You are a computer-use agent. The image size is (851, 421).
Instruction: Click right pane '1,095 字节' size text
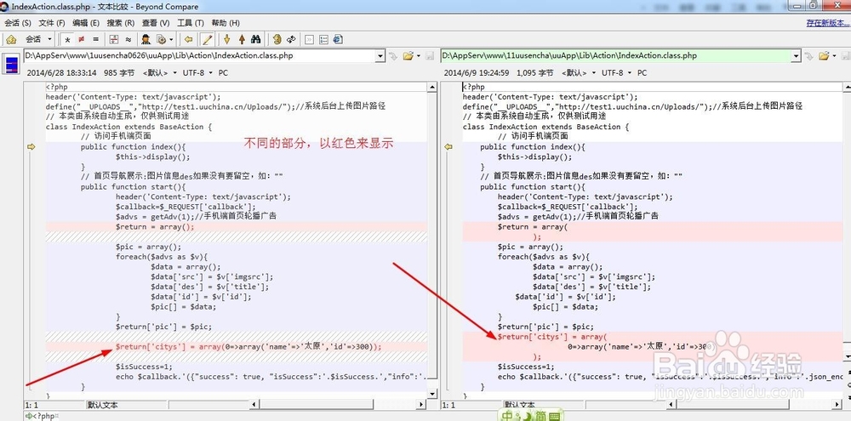tap(535, 72)
